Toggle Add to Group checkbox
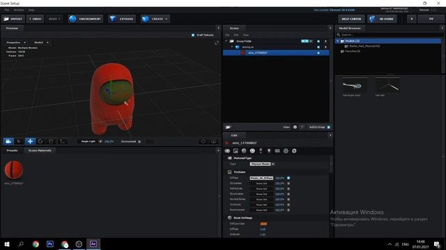The image size is (446, 250). click(x=328, y=127)
